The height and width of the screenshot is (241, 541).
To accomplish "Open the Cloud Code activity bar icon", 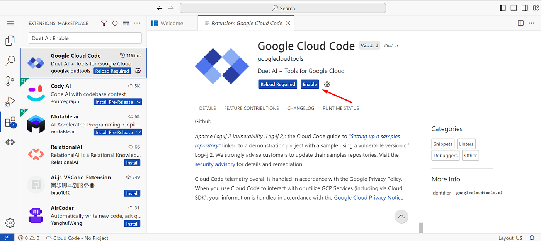I will 10,142.
